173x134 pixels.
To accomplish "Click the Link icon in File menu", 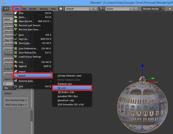I will pos(16,62).
